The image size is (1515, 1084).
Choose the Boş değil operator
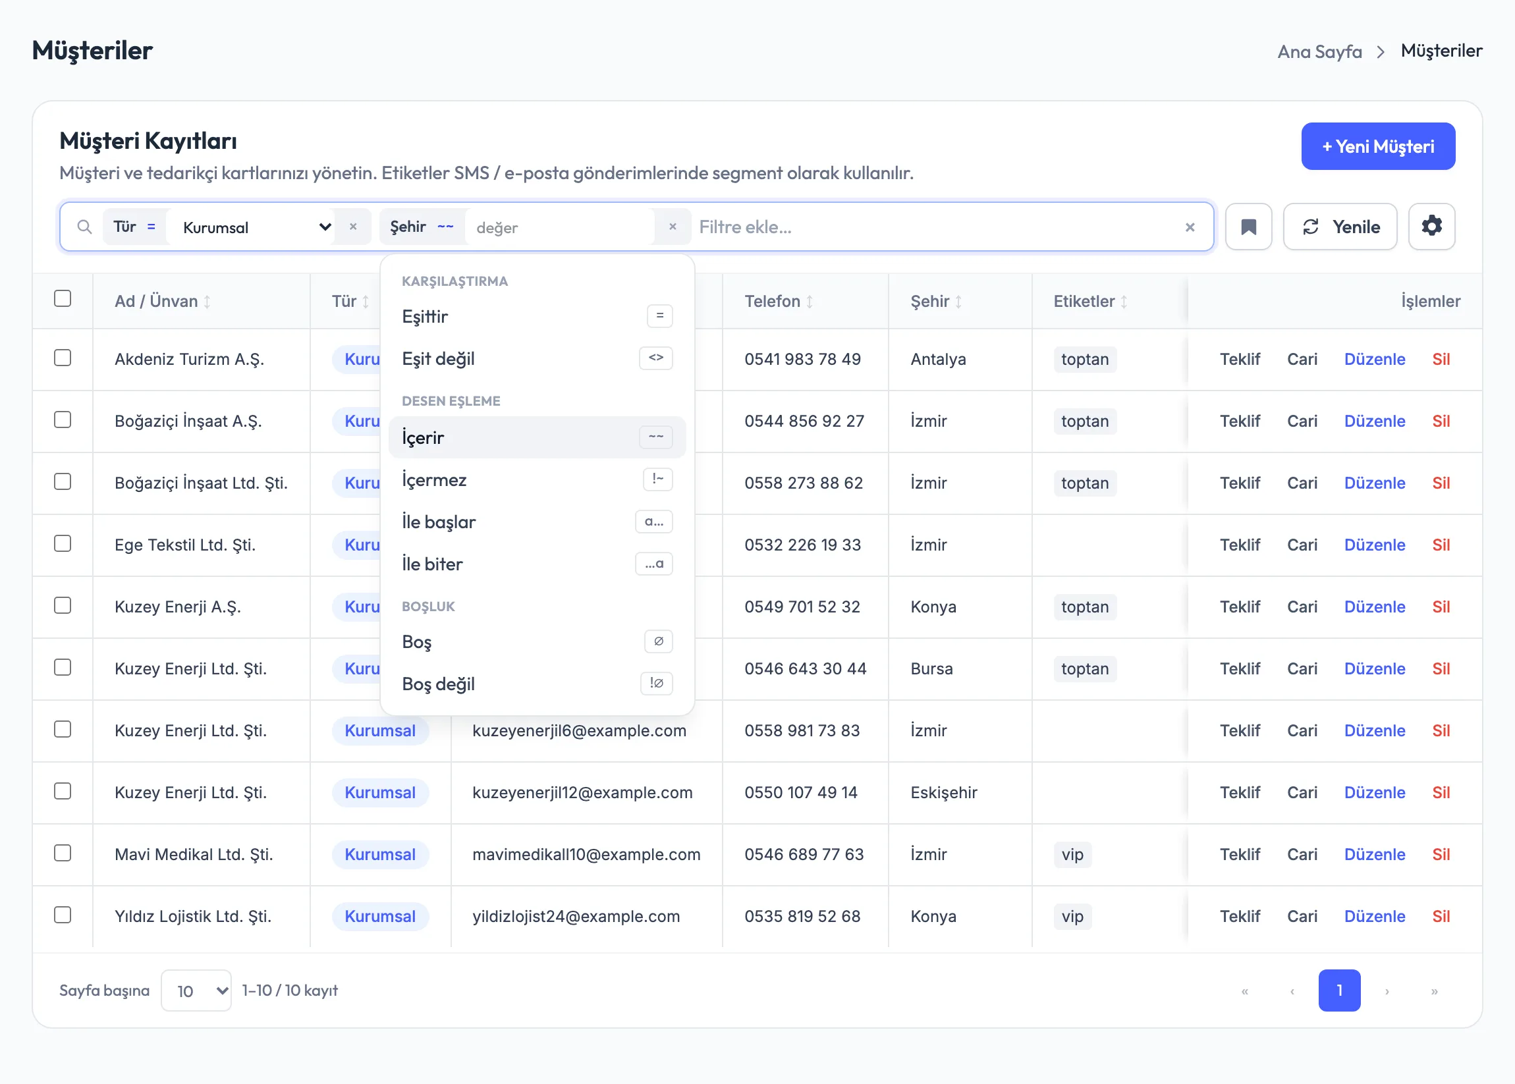coord(537,684)
